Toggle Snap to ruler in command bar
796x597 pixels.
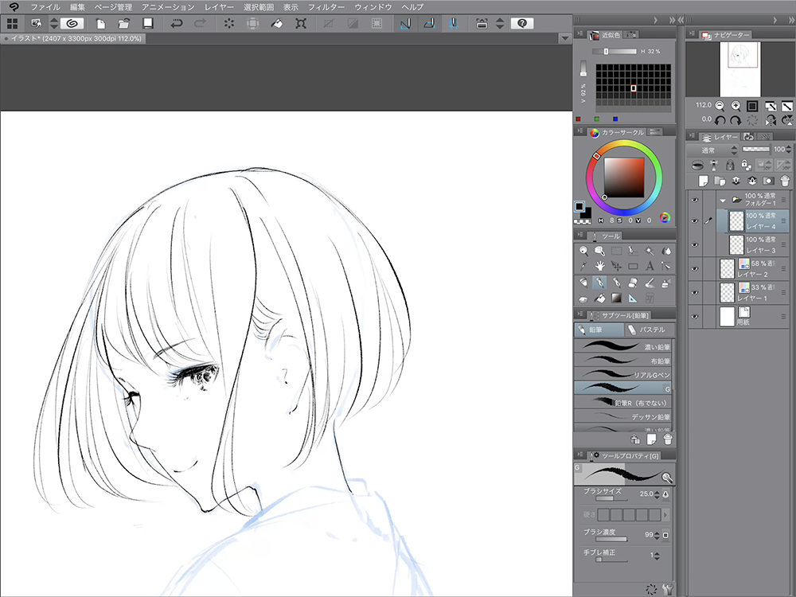pyautogui.click(x=404, y=23)
